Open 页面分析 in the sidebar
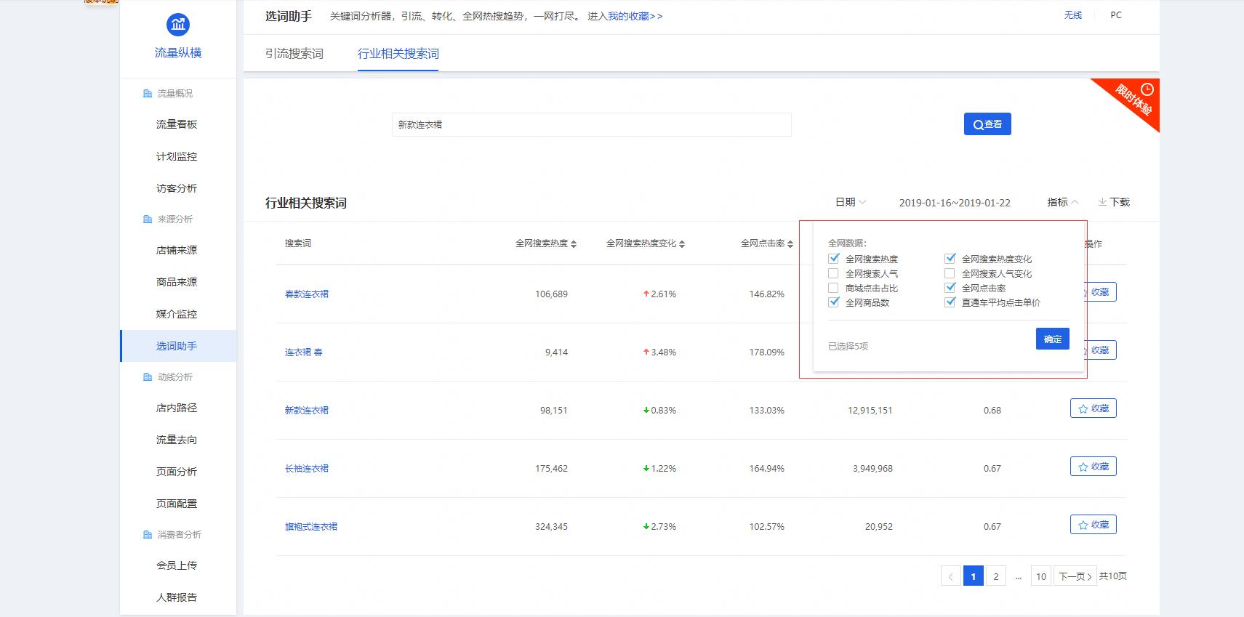This screenshot has height=617, width=1244. pyautogui.click(x=177, y=472)
